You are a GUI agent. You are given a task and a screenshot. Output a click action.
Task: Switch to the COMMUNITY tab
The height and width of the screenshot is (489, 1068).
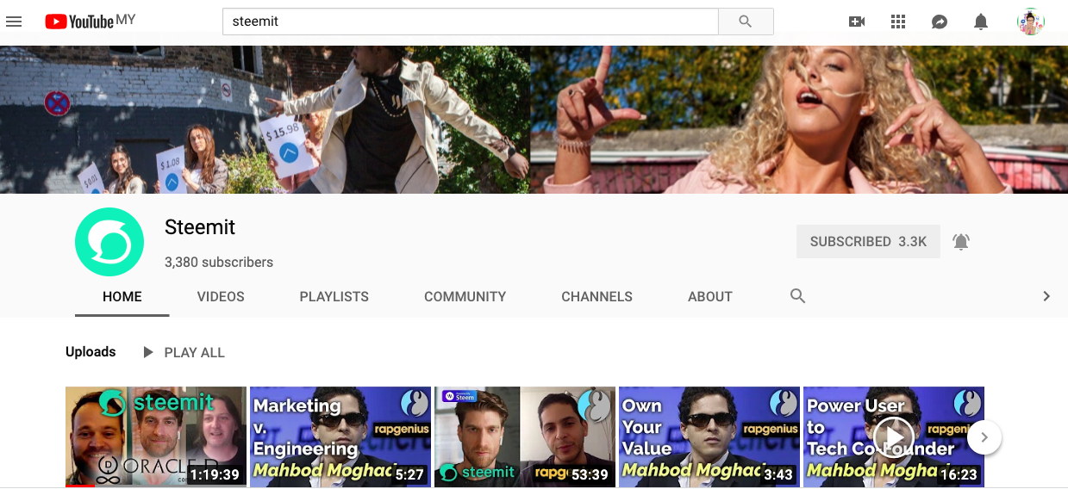click(x=465, y=296)
